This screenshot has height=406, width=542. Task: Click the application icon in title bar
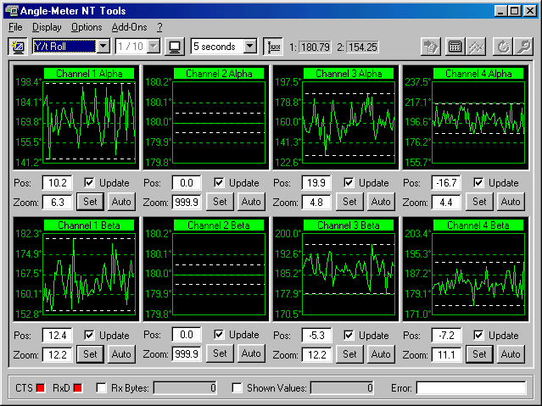(12, 11)
